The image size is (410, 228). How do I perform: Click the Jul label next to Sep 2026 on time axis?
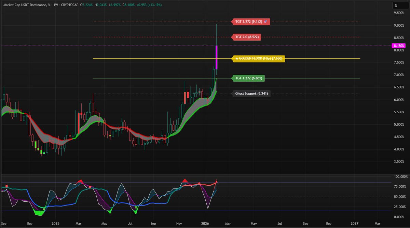click(x=279, y=224)
